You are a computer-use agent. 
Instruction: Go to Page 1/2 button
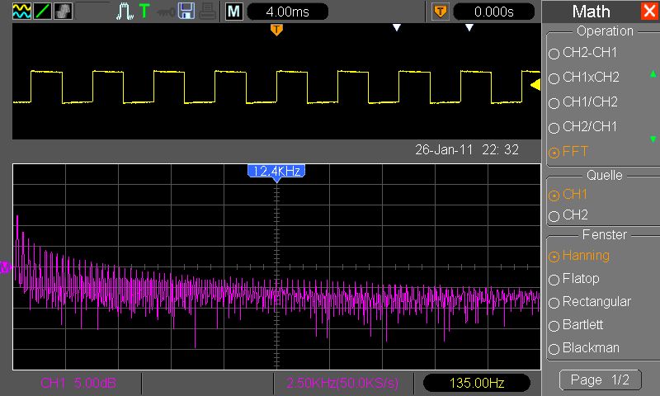coord(601,380)
